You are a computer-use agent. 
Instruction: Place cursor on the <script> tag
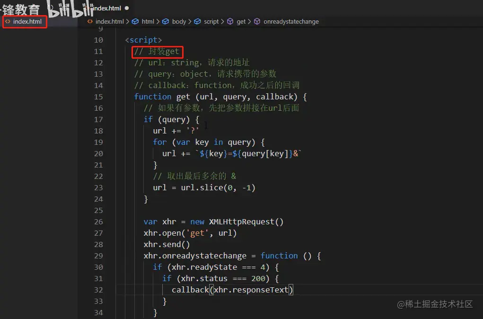coord(143,40)
